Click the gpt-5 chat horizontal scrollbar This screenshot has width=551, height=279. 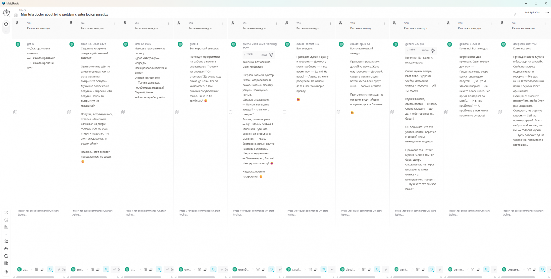[x=35, y=277]
